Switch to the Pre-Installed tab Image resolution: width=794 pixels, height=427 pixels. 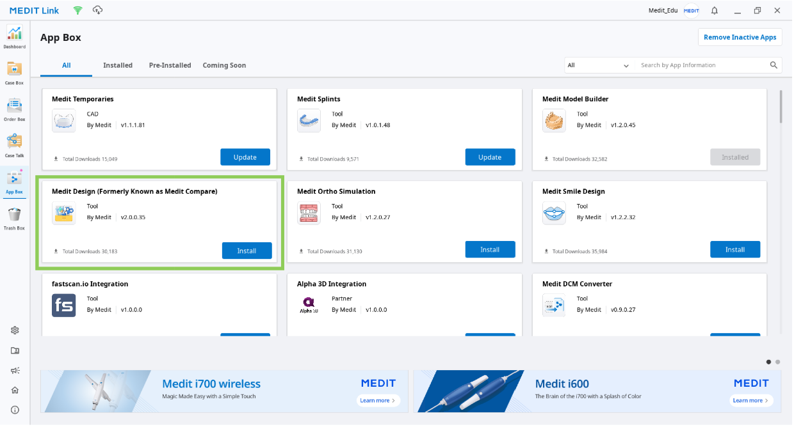pos(170,65)
